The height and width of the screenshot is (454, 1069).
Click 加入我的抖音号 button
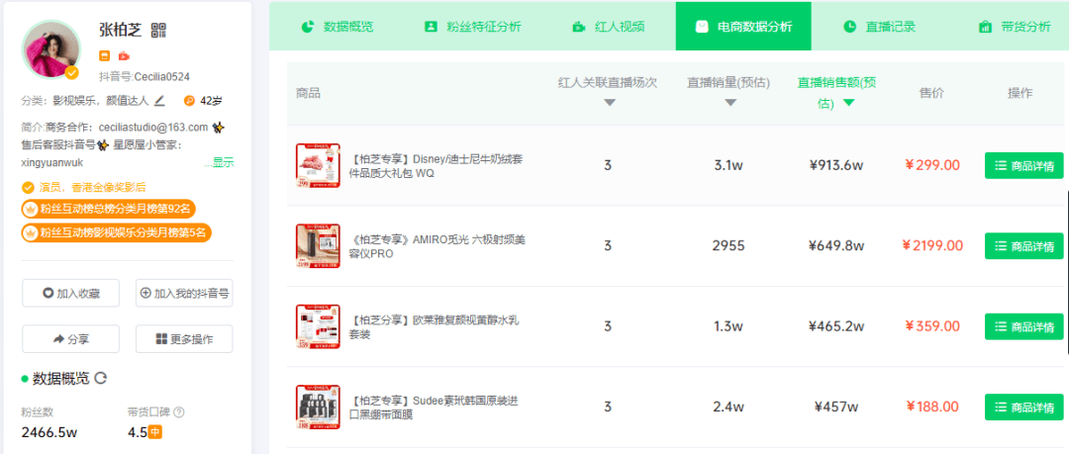point(184,293)
